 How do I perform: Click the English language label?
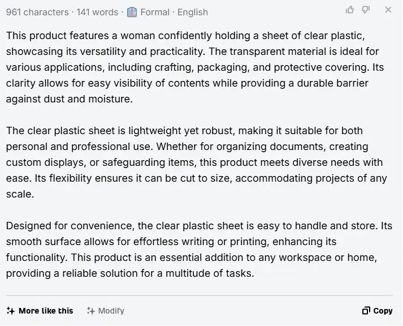click(193, 12)
